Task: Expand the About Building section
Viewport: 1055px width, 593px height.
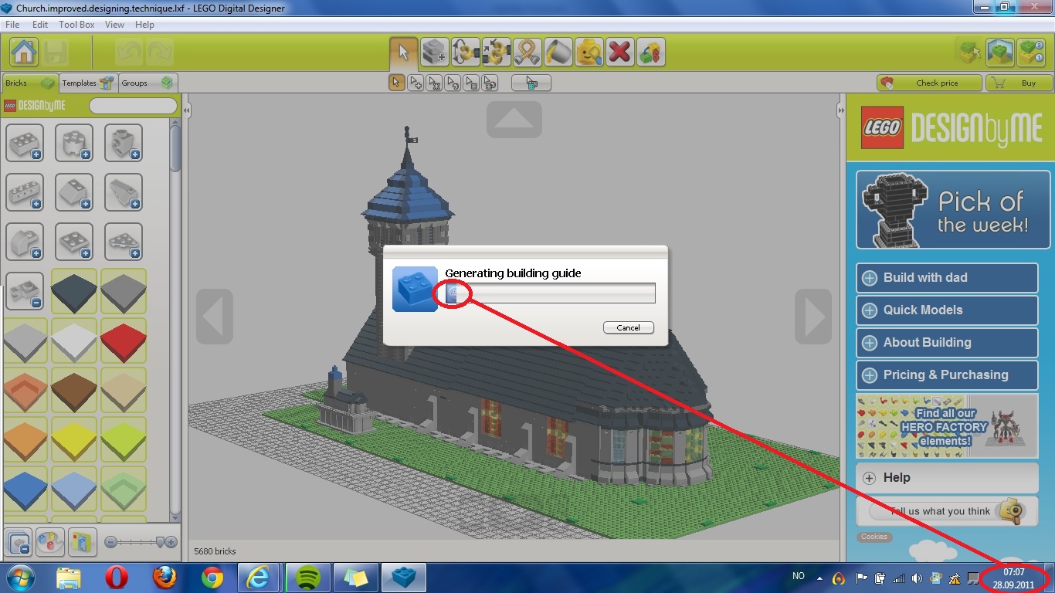Action: [x=947, y=343]
